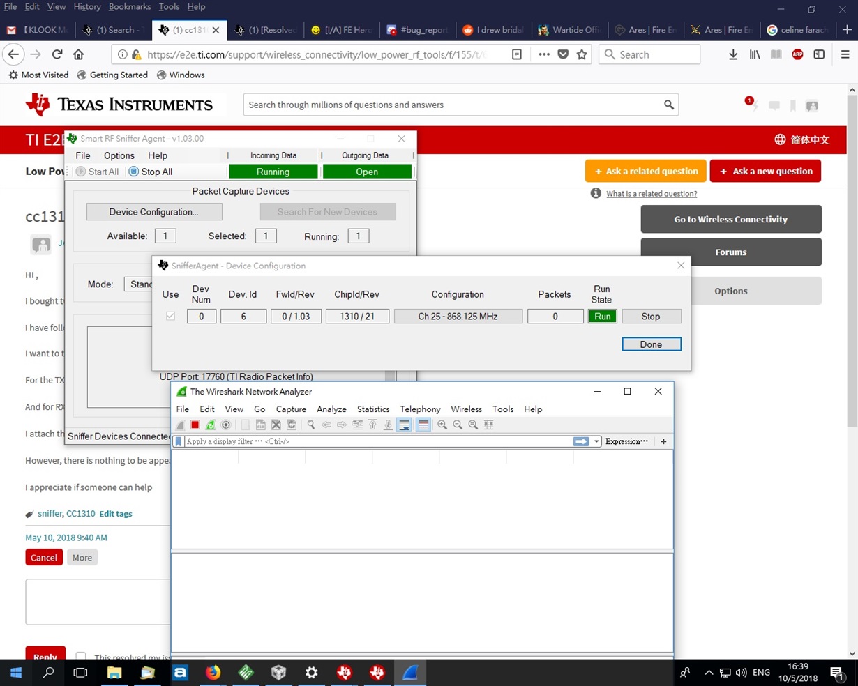Screen dimensions: 858x686
Task: Go to next packet arrow in Wireshark
Action: pos(342,425)
